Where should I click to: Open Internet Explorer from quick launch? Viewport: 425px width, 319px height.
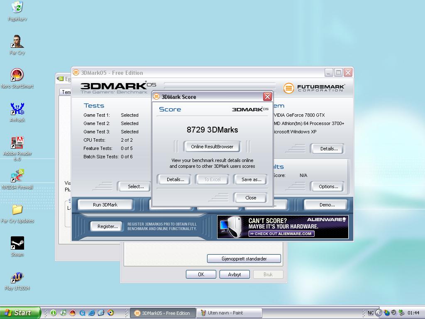click(x=92, y=313)
